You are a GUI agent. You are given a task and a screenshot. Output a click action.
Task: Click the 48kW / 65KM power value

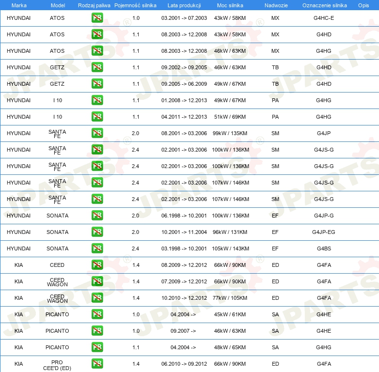click(230, 347)
